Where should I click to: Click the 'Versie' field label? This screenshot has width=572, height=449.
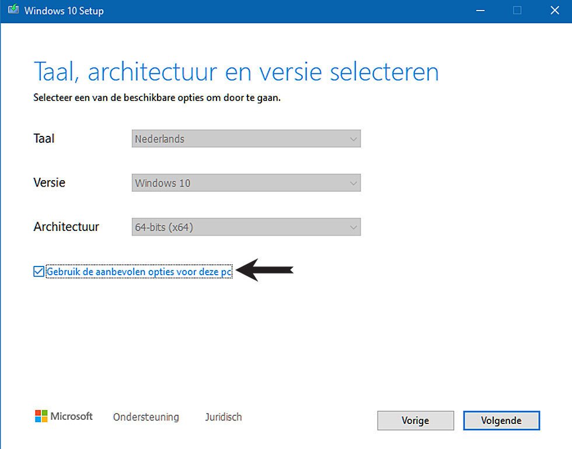coord(49,183)
